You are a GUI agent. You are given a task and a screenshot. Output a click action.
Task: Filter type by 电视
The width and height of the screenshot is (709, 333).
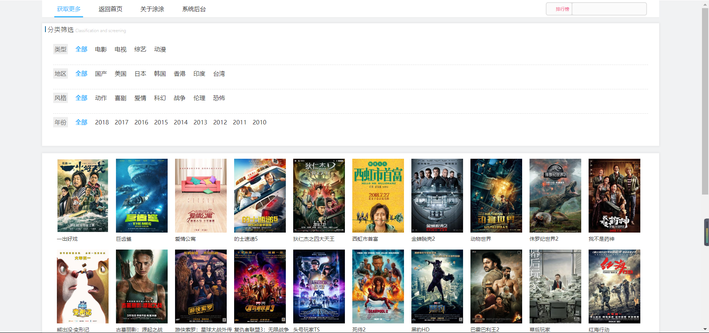120,49
